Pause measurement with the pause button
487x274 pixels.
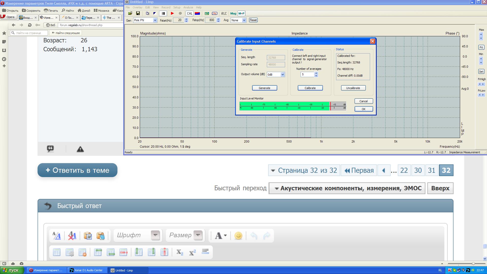(163, 13)
